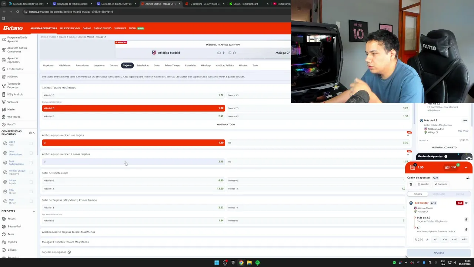The height and width of the screenshot is (267, 474).
Task: Open File Explorer from the taskbar
Action: click(249, 263)
